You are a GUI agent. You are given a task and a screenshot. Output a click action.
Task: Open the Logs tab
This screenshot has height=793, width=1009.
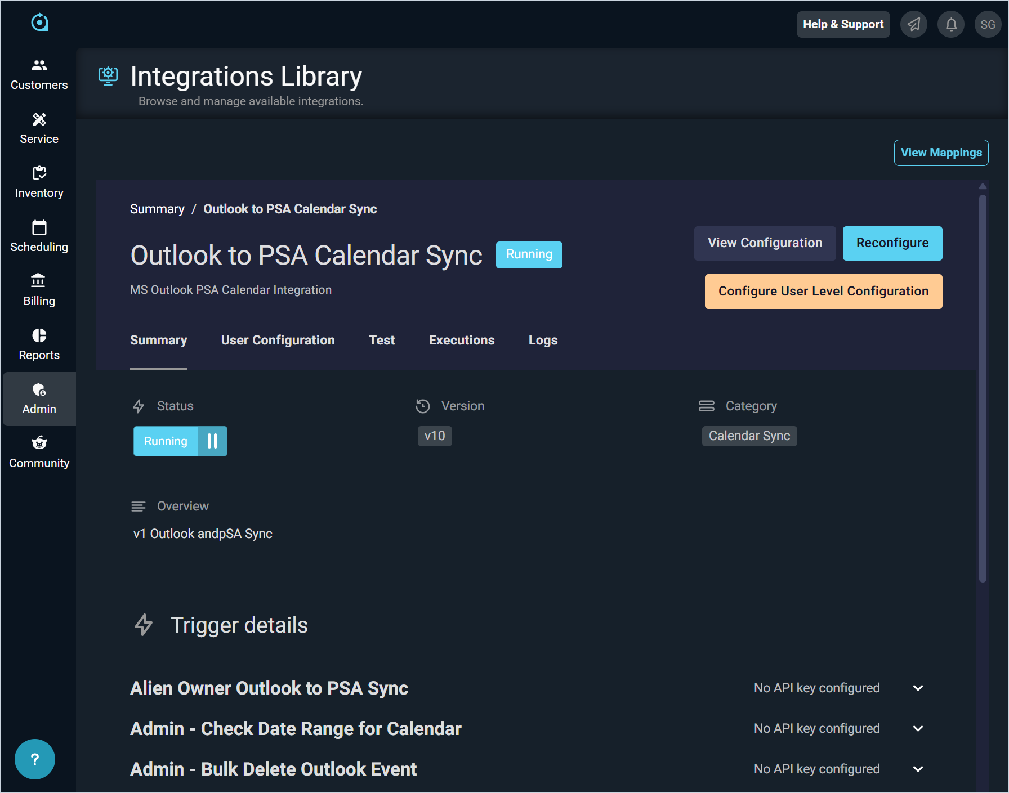[543, 341]
